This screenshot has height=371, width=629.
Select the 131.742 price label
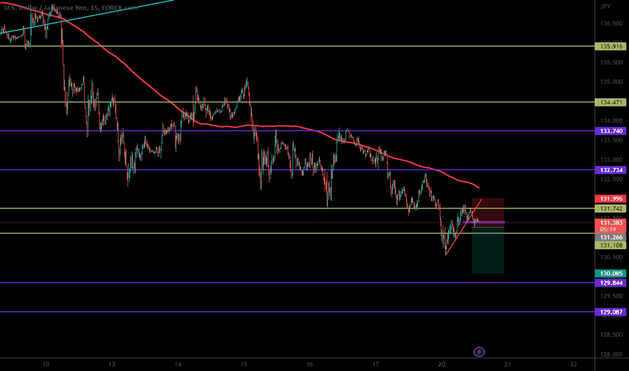[611, 208]
